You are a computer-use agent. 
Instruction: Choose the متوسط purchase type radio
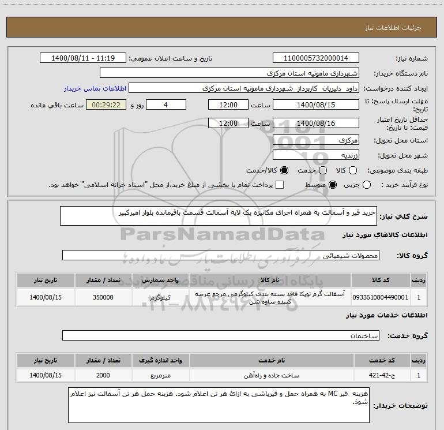pos(333,185)
